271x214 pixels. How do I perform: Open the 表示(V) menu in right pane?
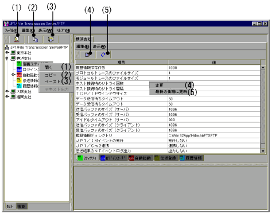[x=99, y=46]
